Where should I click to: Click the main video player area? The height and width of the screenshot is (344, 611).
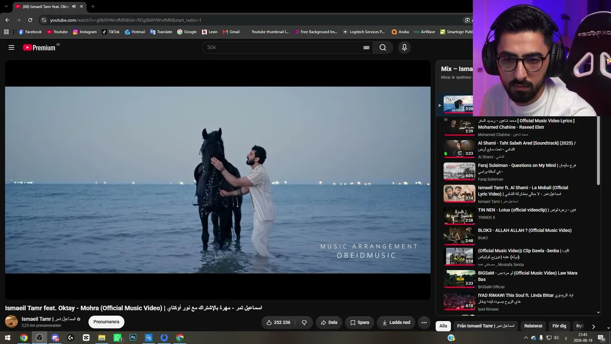pyautogui.click(x=218, y=180)
